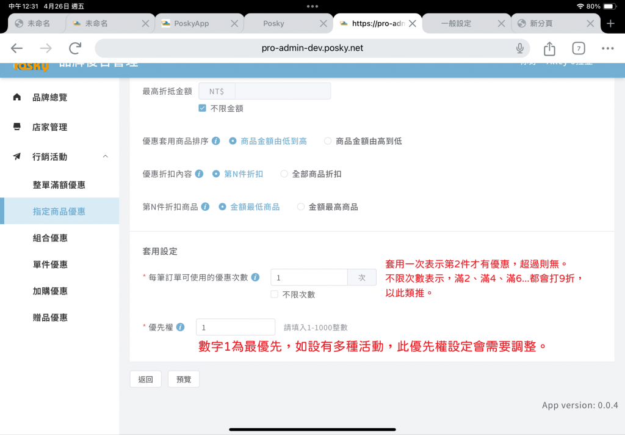Click the browser forward arrow
The height and width of the screenshot is (435, 625).
coord(46,48)
